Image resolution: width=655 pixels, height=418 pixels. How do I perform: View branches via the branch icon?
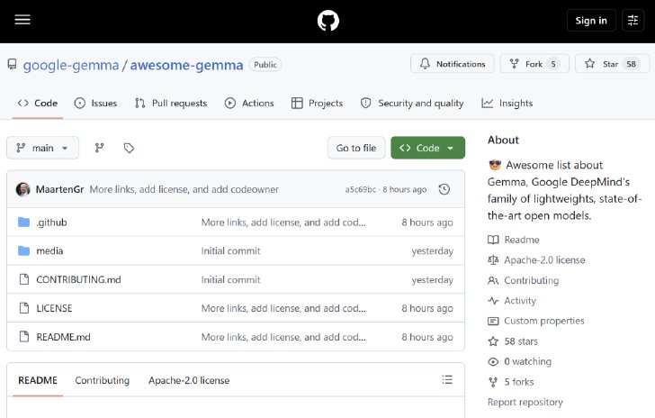(x=99, y=148)
